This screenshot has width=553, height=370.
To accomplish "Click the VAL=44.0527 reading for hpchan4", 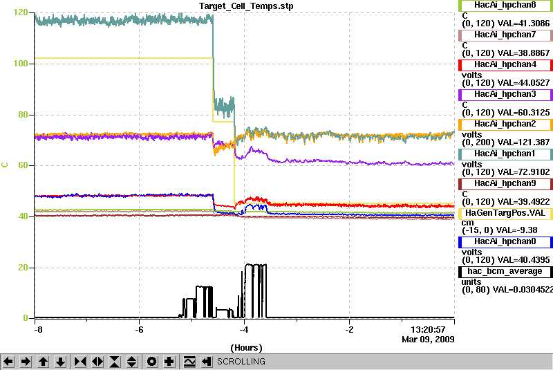I will tap(523, 83).
